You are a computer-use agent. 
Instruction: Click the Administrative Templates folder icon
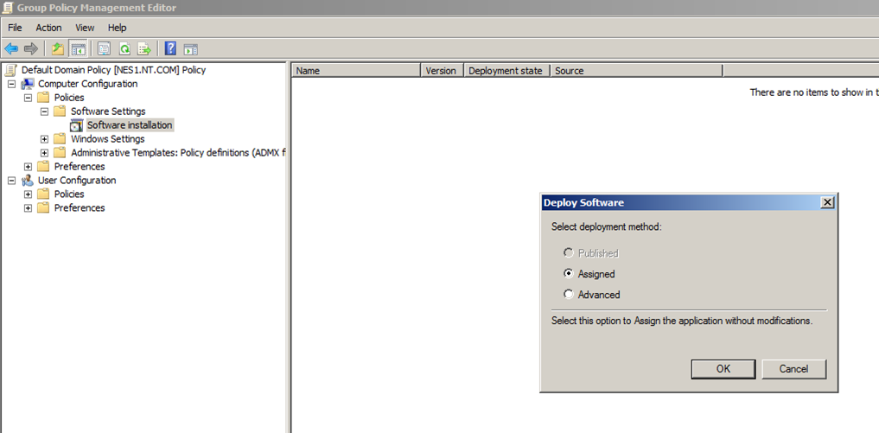tap(60, 153)
